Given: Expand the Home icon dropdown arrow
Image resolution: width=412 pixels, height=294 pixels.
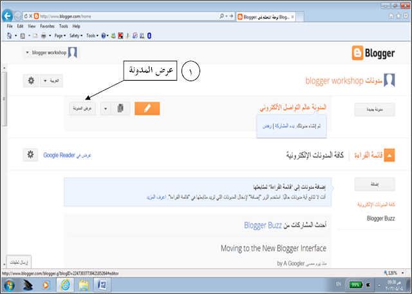Looking at the screenshot, I should [x=15, y=35].
